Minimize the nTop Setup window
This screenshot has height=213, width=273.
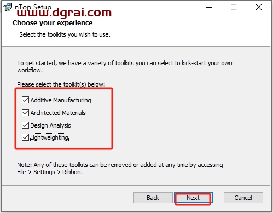coord(209,7)
